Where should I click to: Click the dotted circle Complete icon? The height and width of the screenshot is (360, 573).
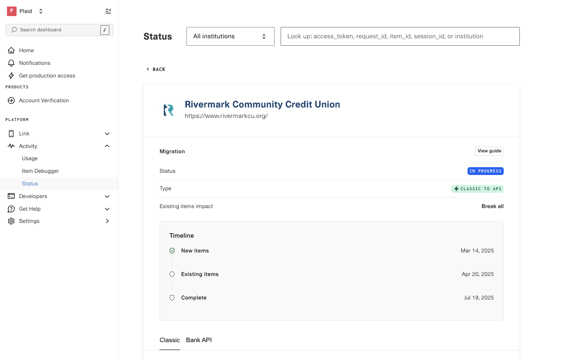tap(172, 298)
